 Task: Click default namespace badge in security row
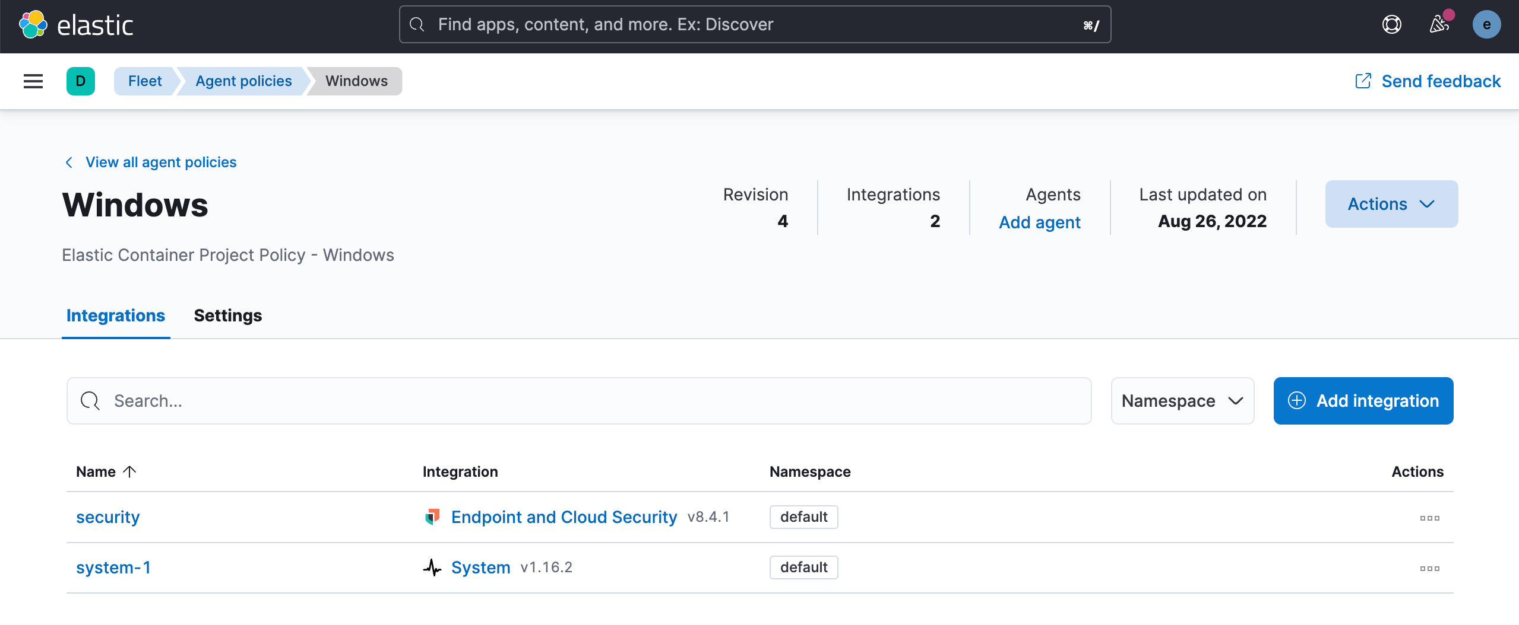click(x=803, y=517)
